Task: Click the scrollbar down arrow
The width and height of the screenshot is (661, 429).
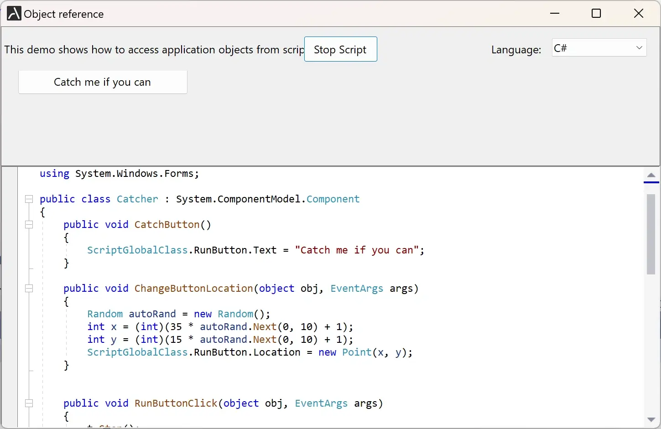Action: (x=651, y=420)
